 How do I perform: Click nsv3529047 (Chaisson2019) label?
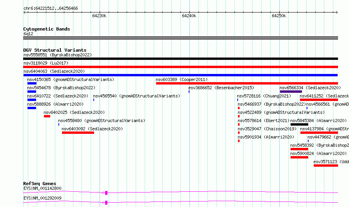point(267,129)
